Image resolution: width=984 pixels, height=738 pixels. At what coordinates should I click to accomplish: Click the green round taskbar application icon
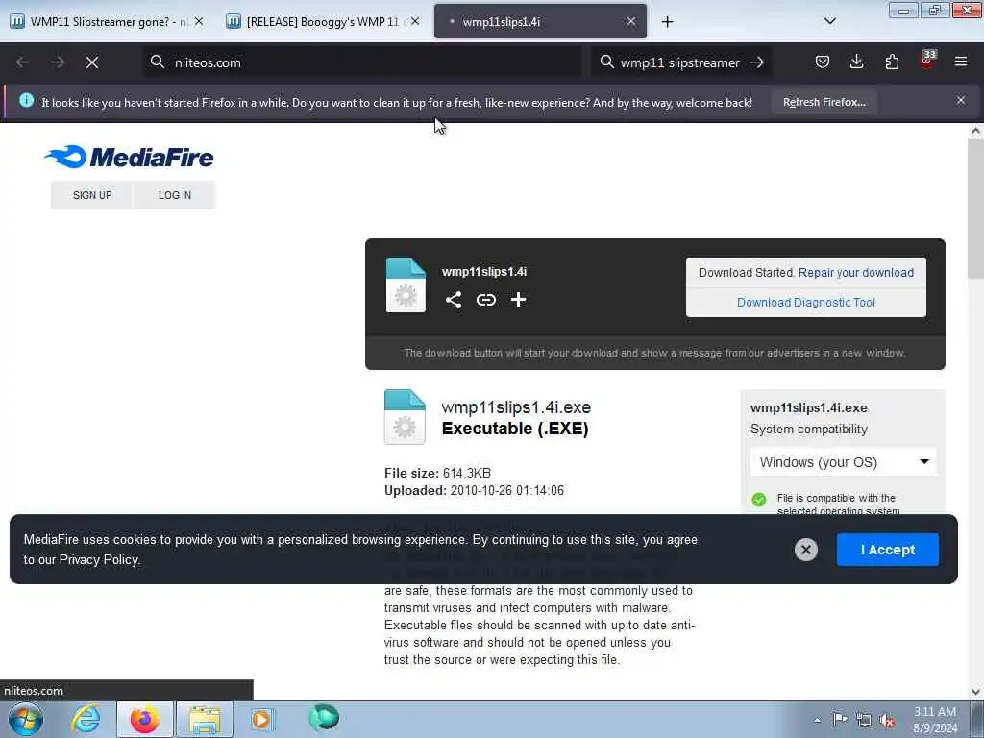click(324, 718)
